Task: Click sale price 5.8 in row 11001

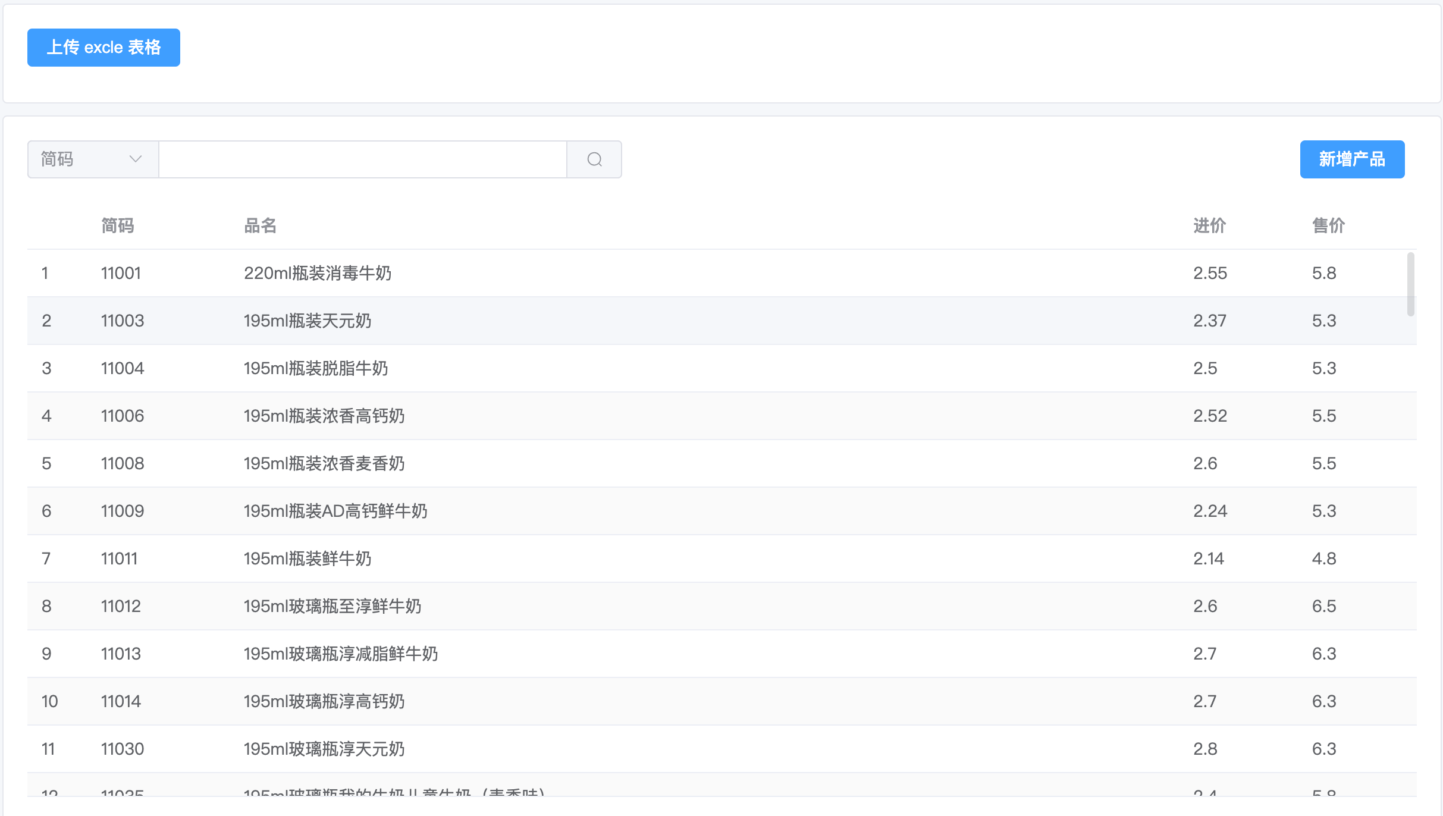Action: (1324, 273)
